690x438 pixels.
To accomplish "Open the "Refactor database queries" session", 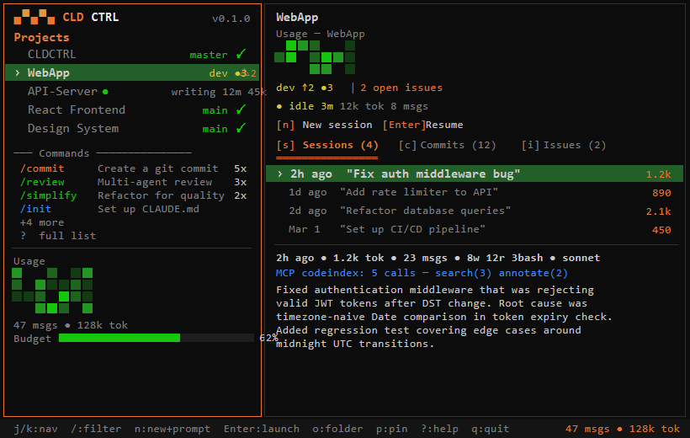I will (x=475, y=211).
